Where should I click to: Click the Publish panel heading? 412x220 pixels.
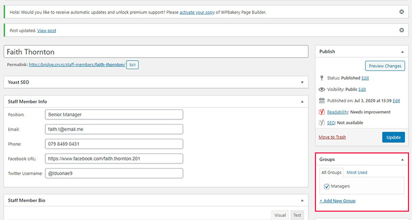point(327,51)
